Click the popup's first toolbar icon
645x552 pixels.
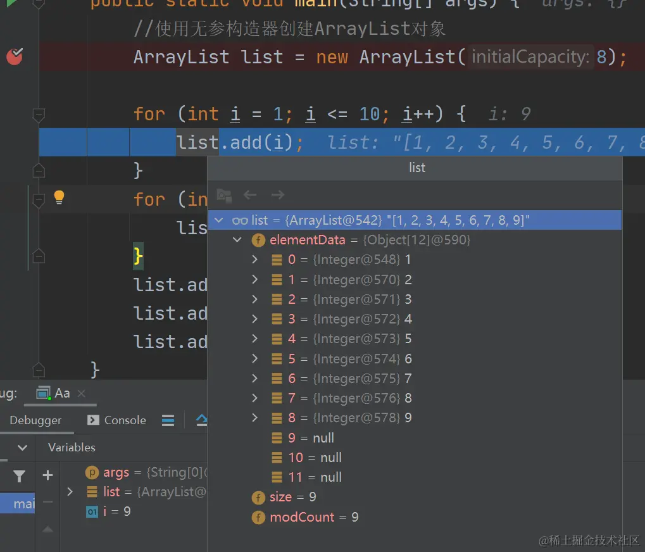coord(224,195)
